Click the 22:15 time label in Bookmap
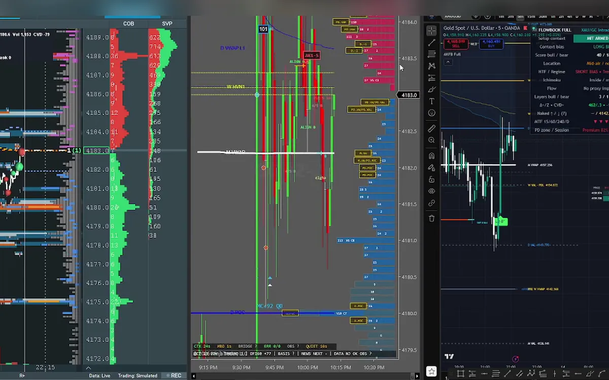609x380 pixels. [46, 367]
